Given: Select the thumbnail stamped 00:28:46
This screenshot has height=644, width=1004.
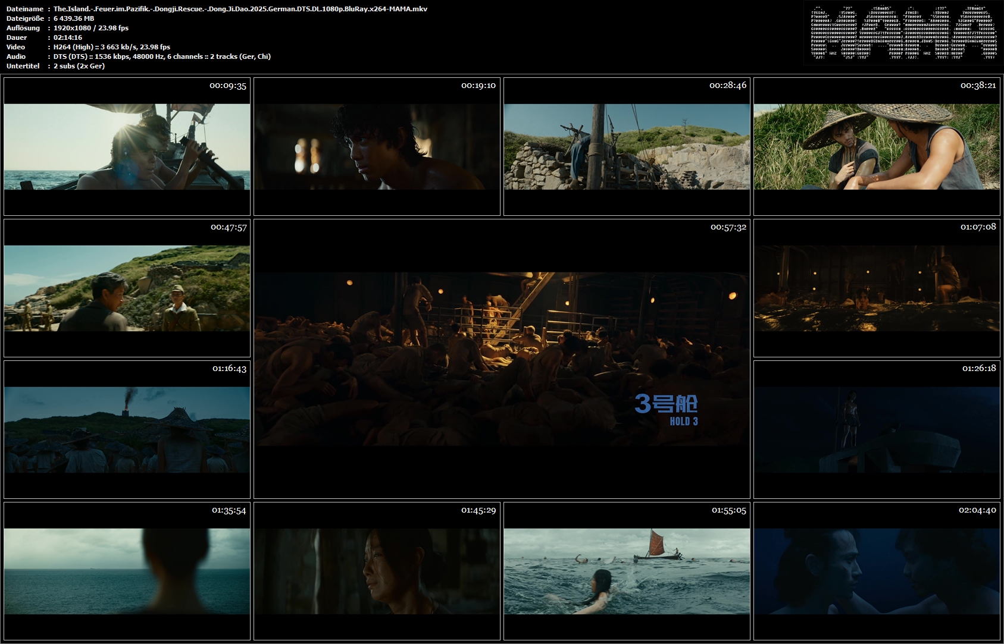Looking at the screenshot, I should click(627, 146).
